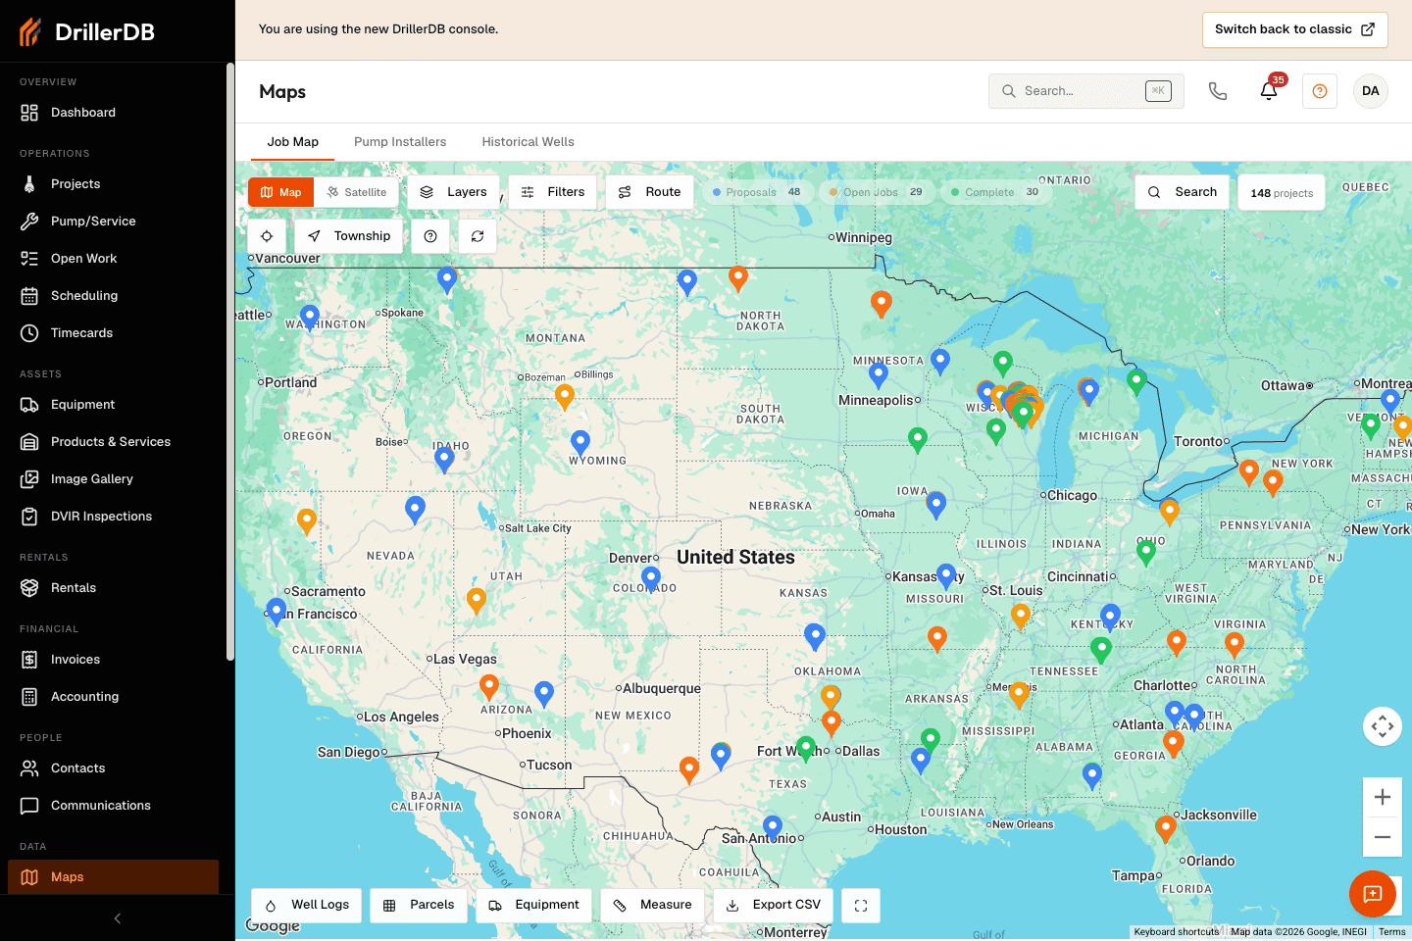Screen dimensions: 1412x941
Task: Open Image Gallery in the sidebar
Action: pyautogui.click(x=114, y=479)
